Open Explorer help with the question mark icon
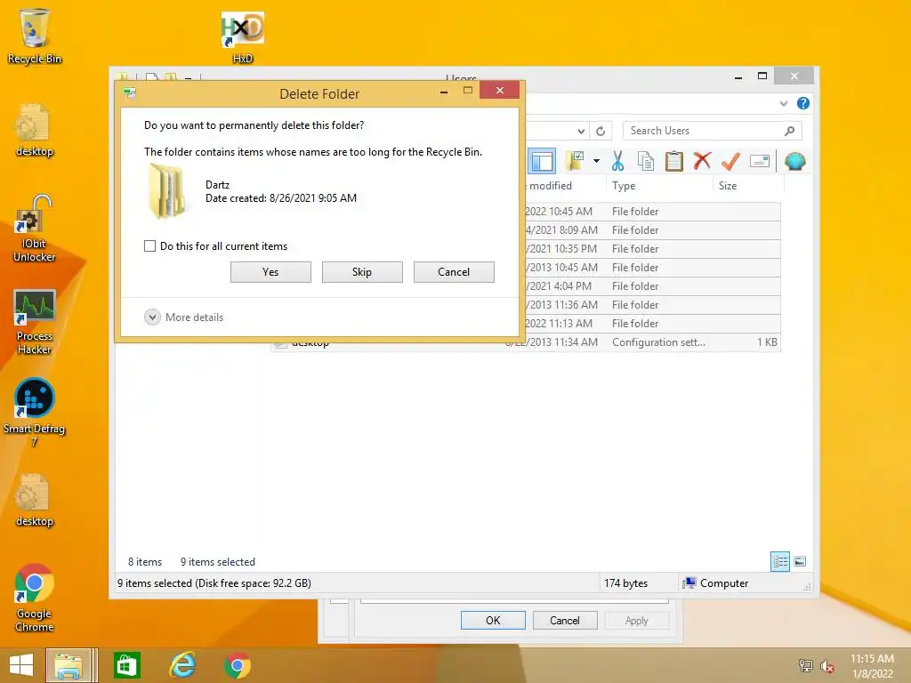The height and width of the screenshot is (683, 911). point(803,103)
